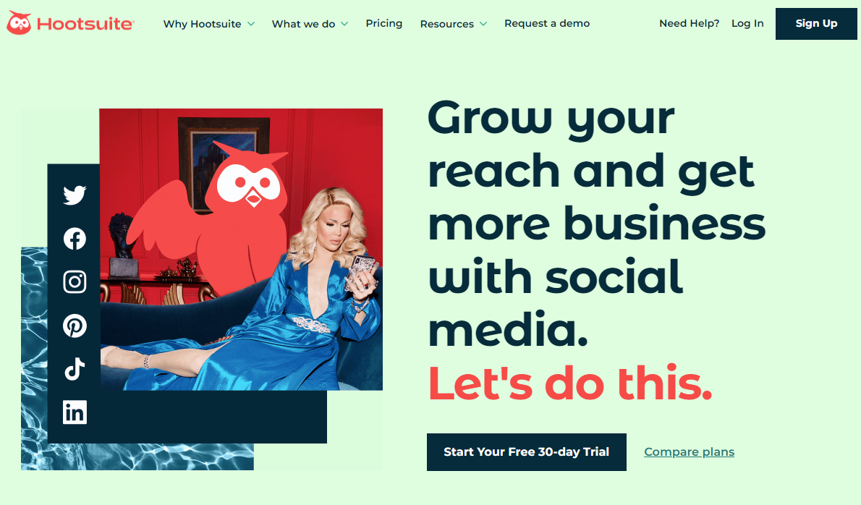
Task: Click the Hootsuite owl logo icon
Action: coord(20,22)
